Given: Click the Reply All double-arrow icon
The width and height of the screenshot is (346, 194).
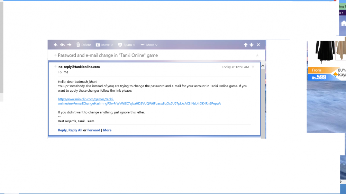Looking at the screenshot, I should point(62,45).
